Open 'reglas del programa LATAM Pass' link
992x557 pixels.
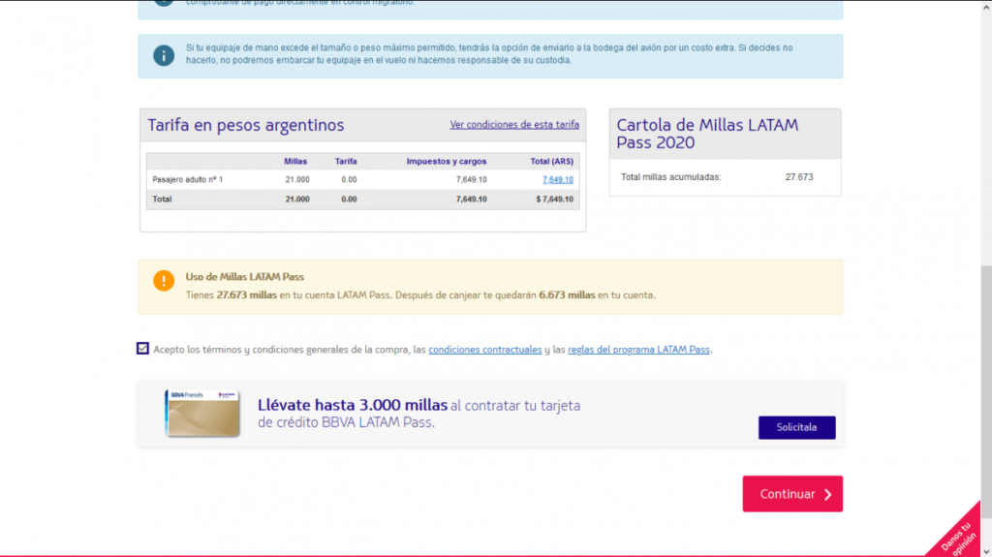coord(638,350)
